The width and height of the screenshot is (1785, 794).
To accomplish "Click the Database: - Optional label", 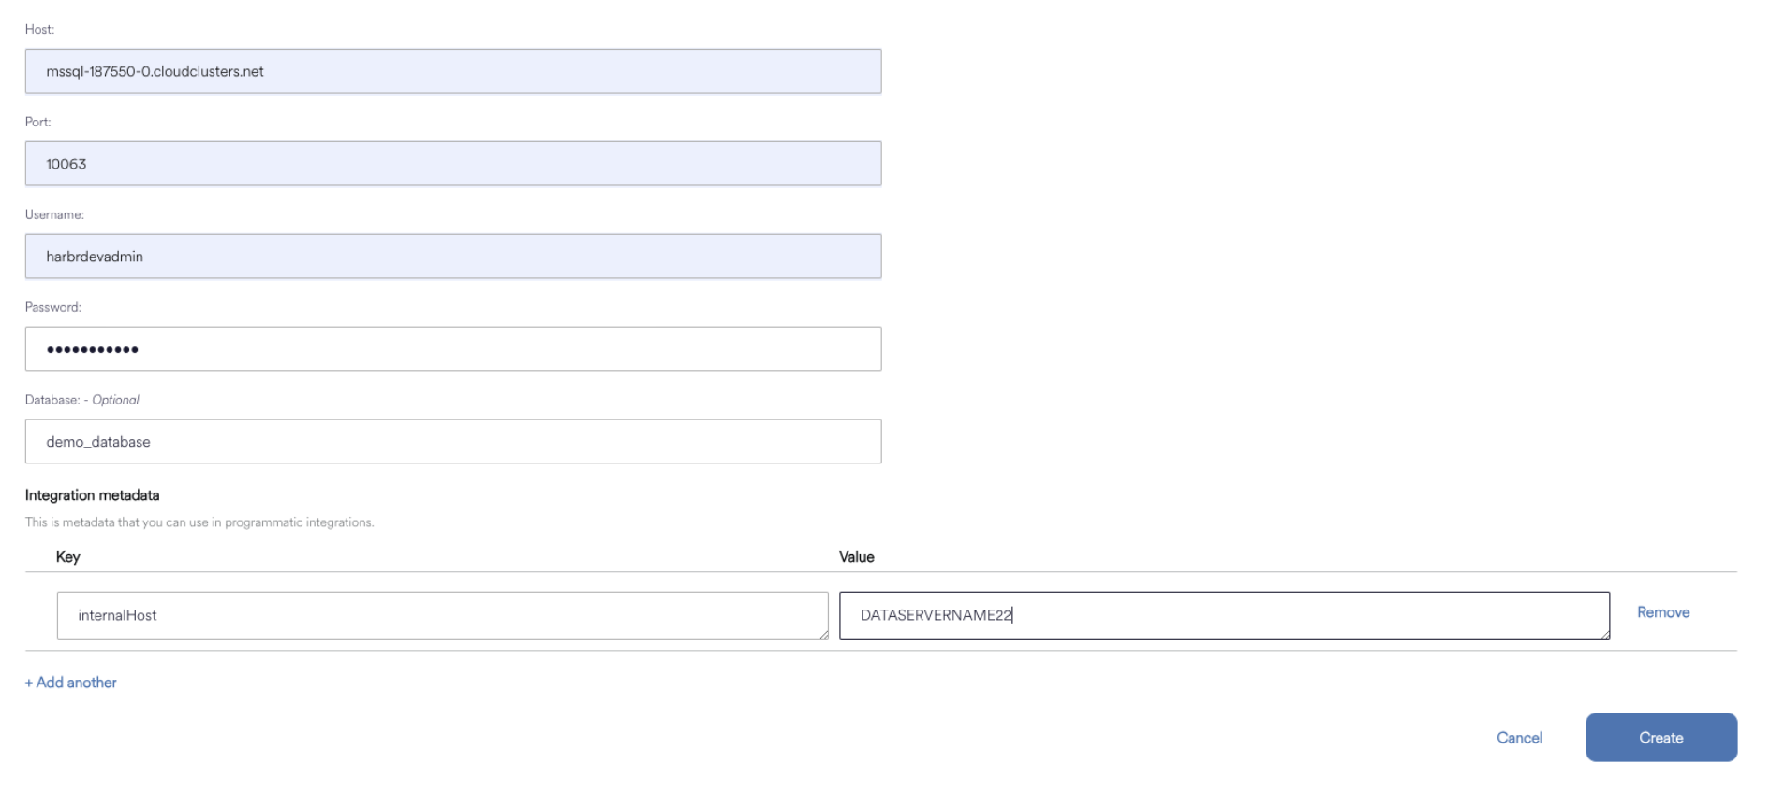I will pos(82,400).
